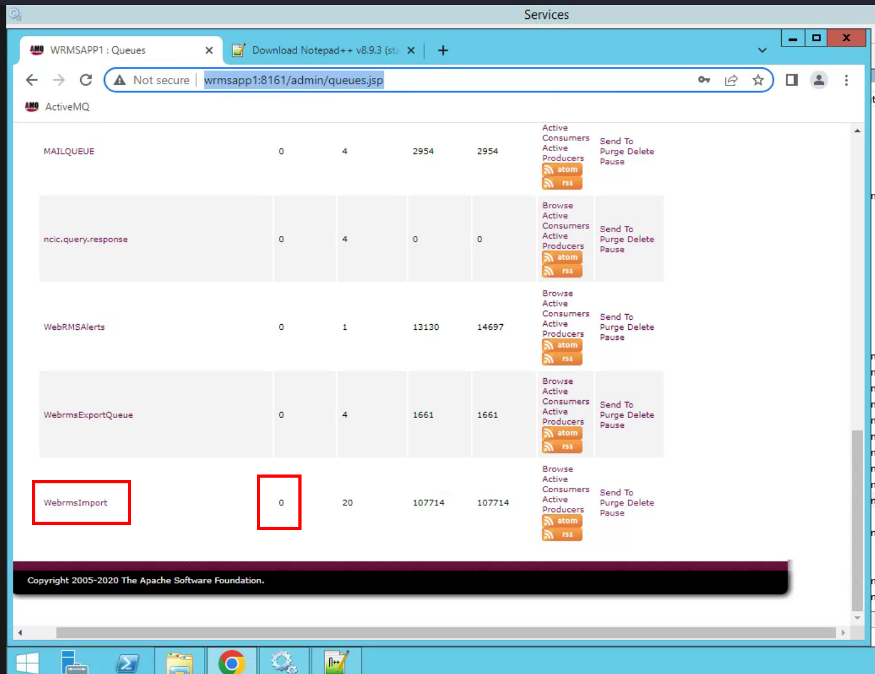The height and width of the screenshot is (674, 875).
Task: Open the WebrmsExportQueue queue
Action: [88, 415]
